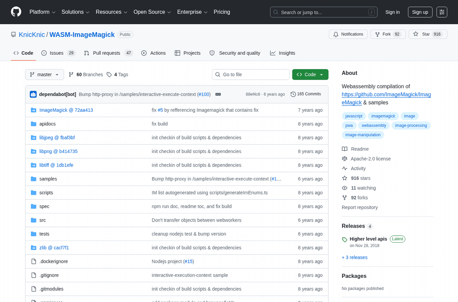Open the Pull requests tab
This screenshot has width=458, height=302.
[x=108, y=53]
